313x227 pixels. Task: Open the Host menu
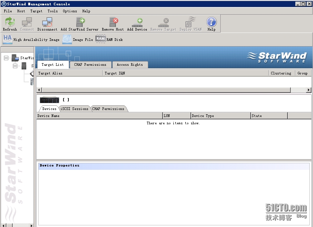(x=21, y=11)
